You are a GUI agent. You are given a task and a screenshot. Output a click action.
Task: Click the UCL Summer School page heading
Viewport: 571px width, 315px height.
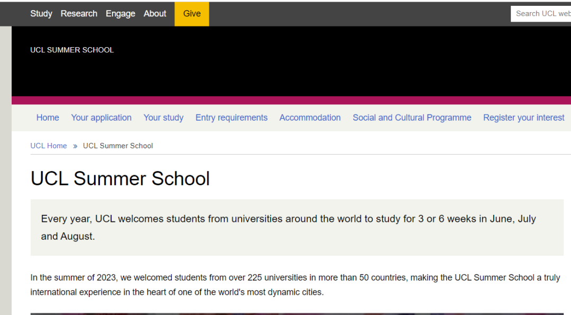(x=120, y=178)
